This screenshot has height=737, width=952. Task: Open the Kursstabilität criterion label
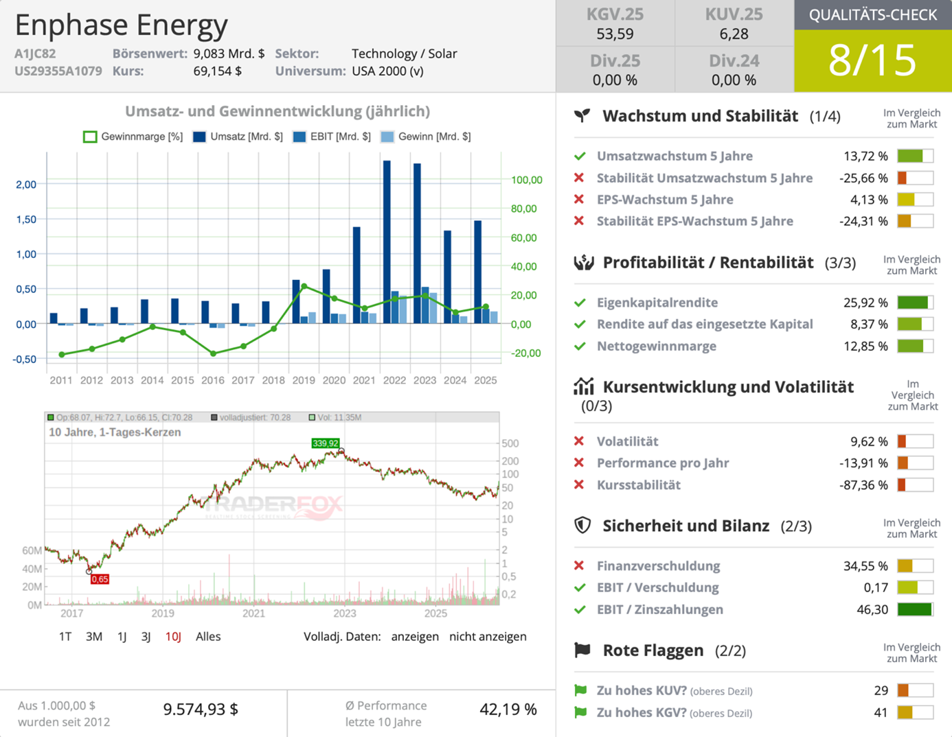[639, 484]
